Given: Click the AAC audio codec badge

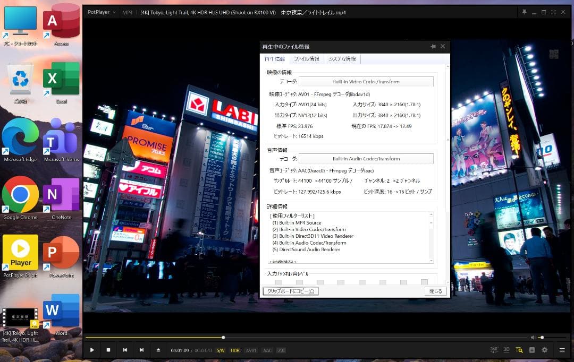Looking at the screenshot, I should click(267, 350).
